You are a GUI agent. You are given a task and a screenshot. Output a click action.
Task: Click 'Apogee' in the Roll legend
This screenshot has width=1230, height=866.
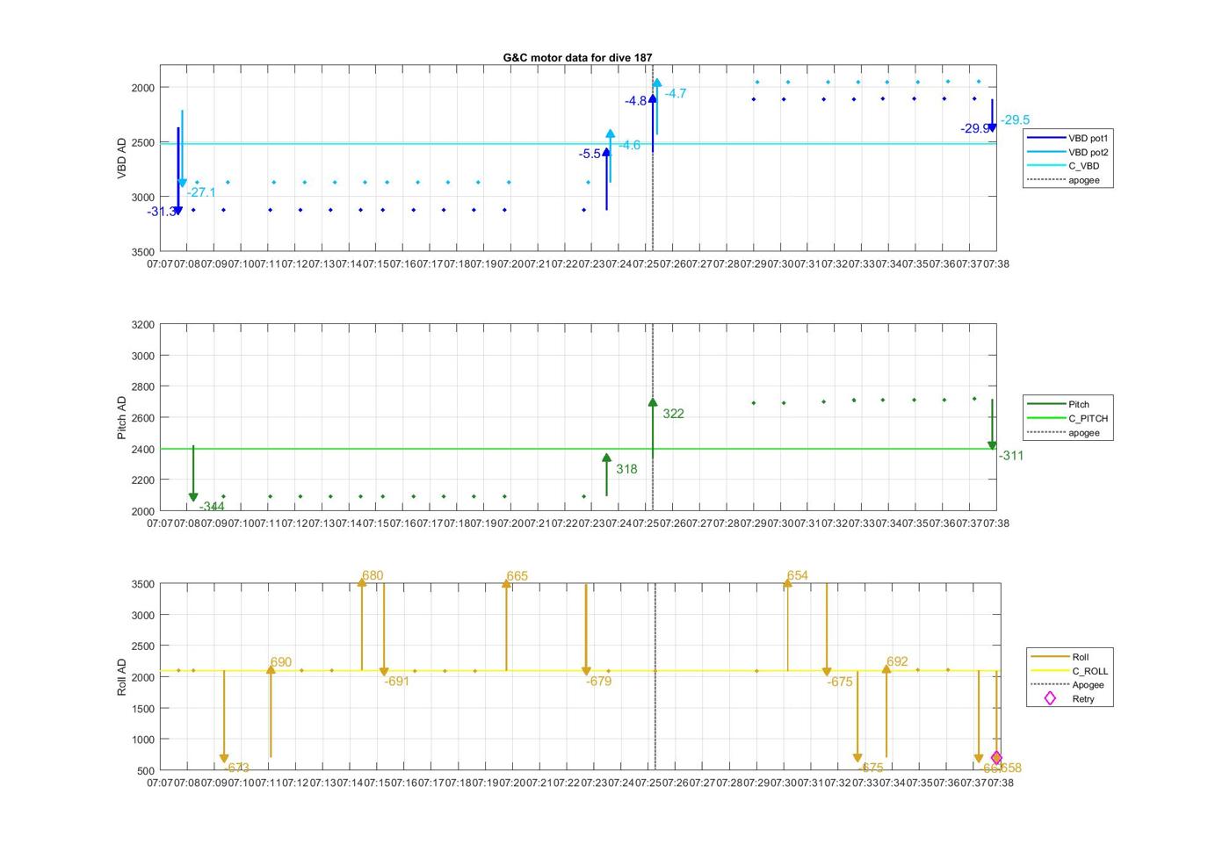coord(1088,685)
